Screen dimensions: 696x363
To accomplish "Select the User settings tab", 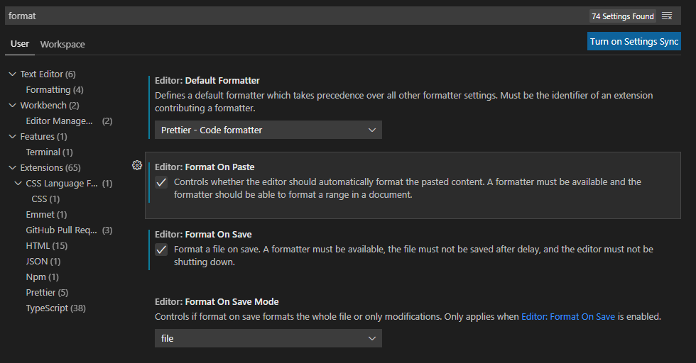I will 20,44.
